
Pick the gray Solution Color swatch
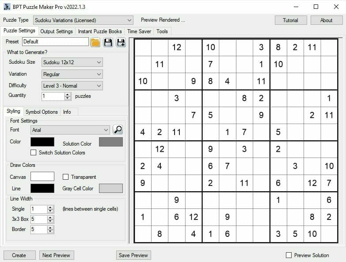coord(111,142)
